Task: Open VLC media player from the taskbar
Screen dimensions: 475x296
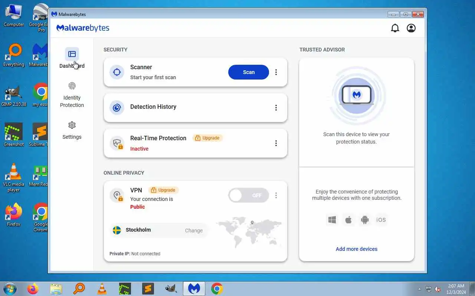Action: (102, 289)
